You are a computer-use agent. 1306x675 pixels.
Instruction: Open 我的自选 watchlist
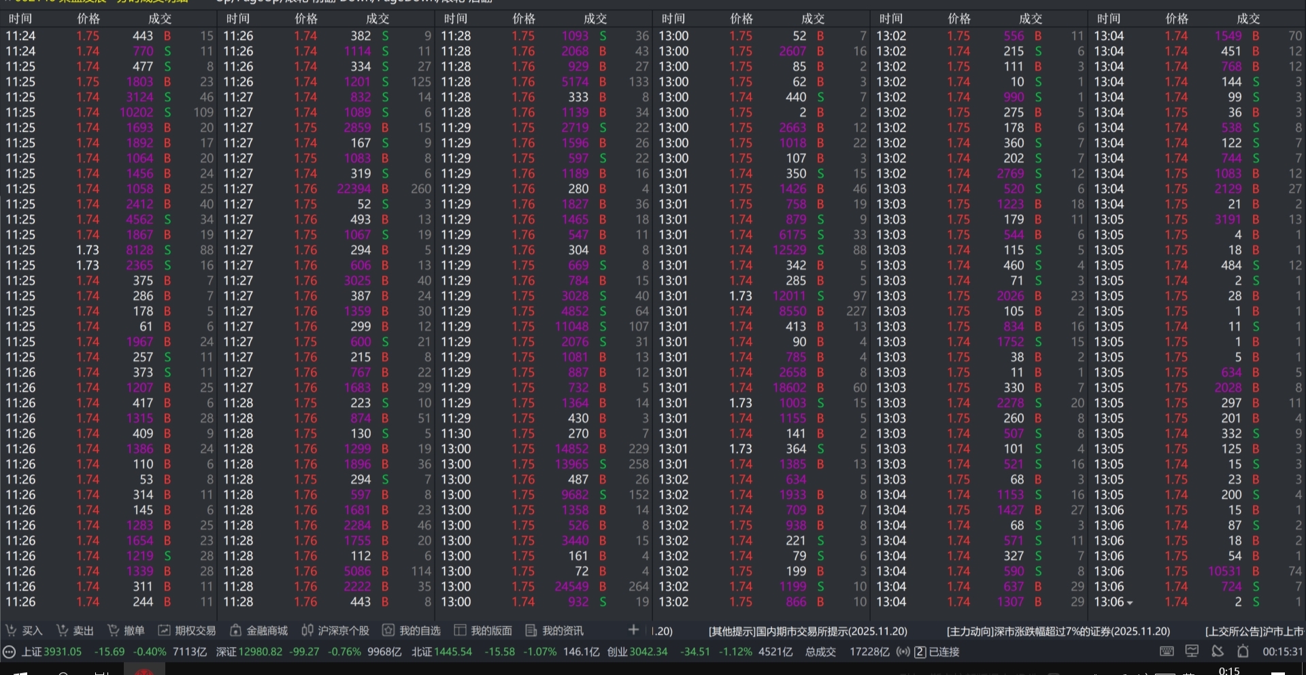[412, 631]
